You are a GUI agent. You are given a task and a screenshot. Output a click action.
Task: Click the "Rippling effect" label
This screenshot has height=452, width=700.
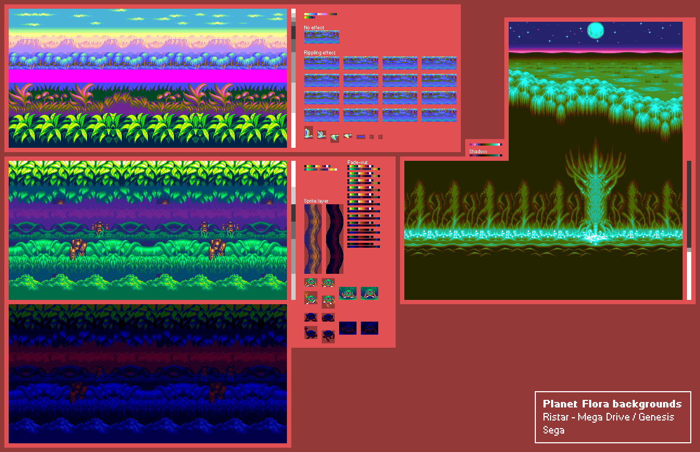(320, 53)
